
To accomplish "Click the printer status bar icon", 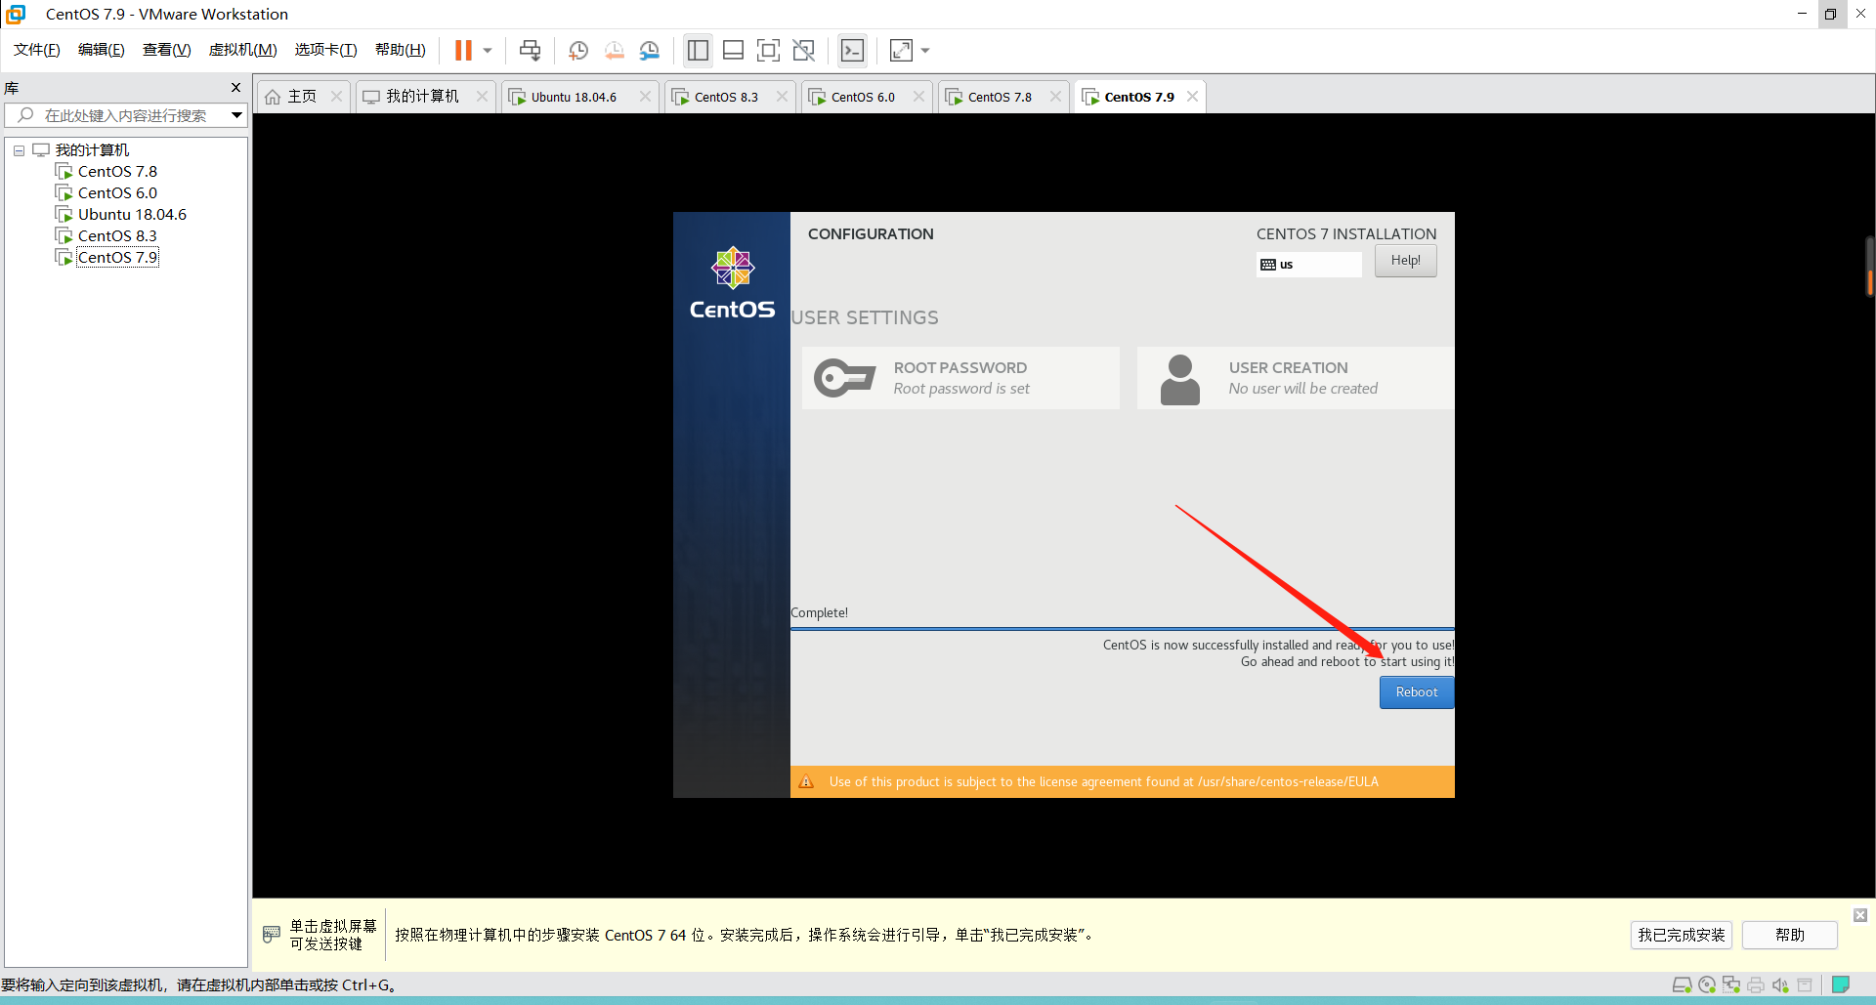I will 1756,984.
